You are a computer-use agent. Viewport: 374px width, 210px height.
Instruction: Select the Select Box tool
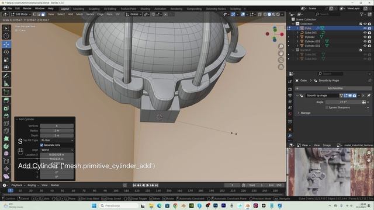pos(6,29)
